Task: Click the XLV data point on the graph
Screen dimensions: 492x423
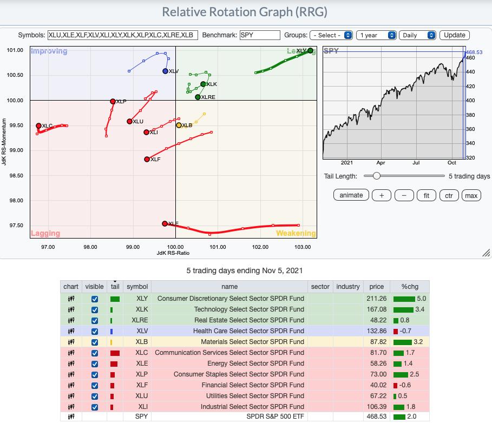Action: pyautogui.click(x=166, y=71)
